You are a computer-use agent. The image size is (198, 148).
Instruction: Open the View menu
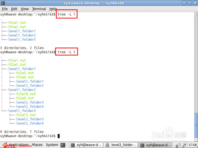25,9
